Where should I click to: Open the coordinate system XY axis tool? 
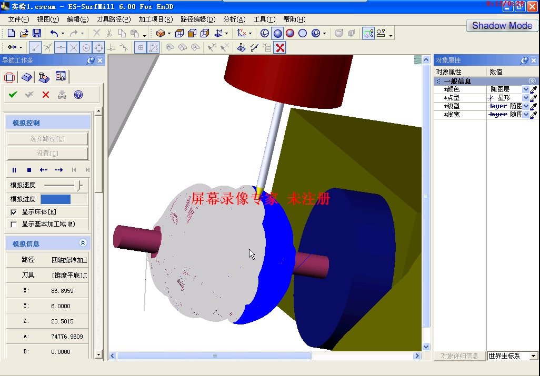[242, 33]
